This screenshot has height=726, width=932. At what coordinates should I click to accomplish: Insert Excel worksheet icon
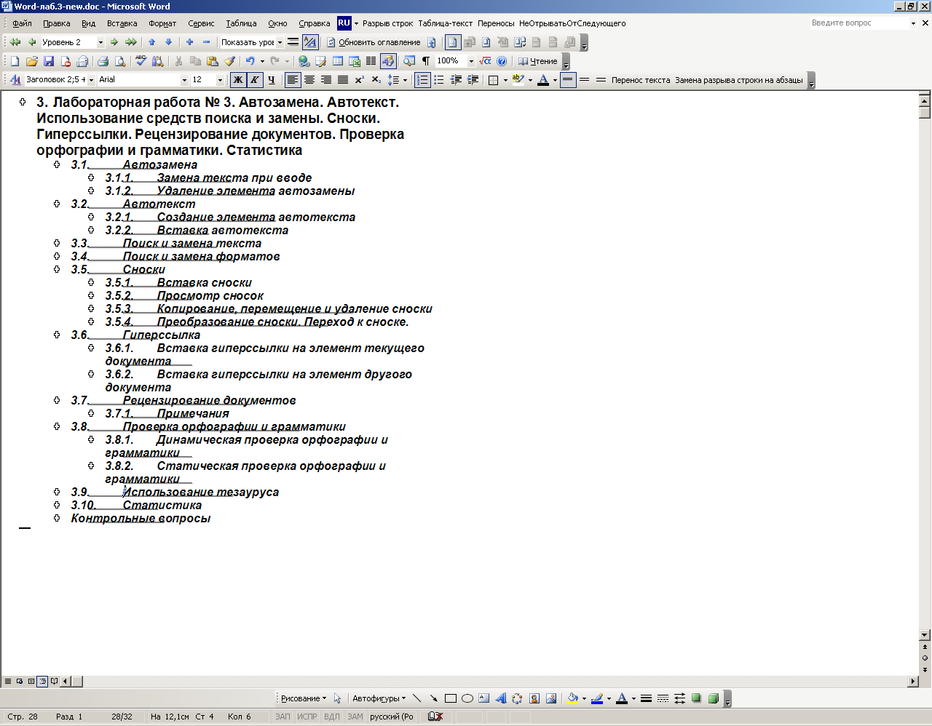coord(355,61)
